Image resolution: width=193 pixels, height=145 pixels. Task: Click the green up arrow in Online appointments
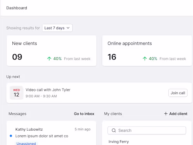[145, 59]
